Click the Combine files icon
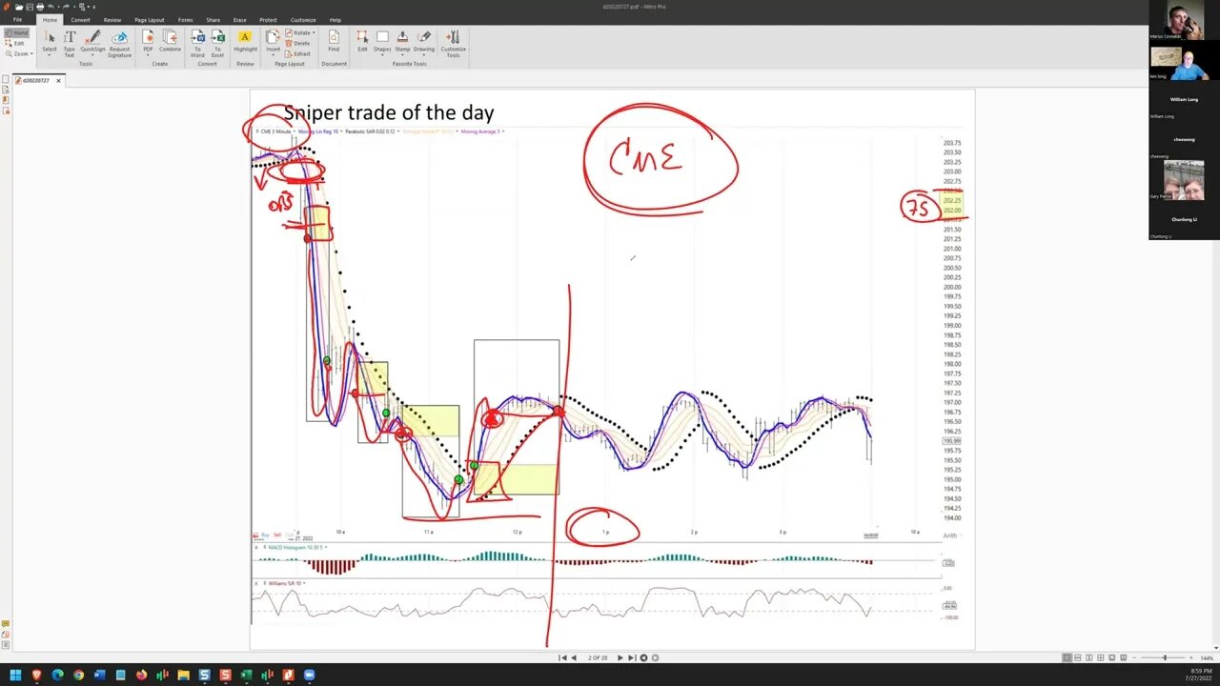The width and height of the screenshot is (1220, 686). [x=170, y=36]
